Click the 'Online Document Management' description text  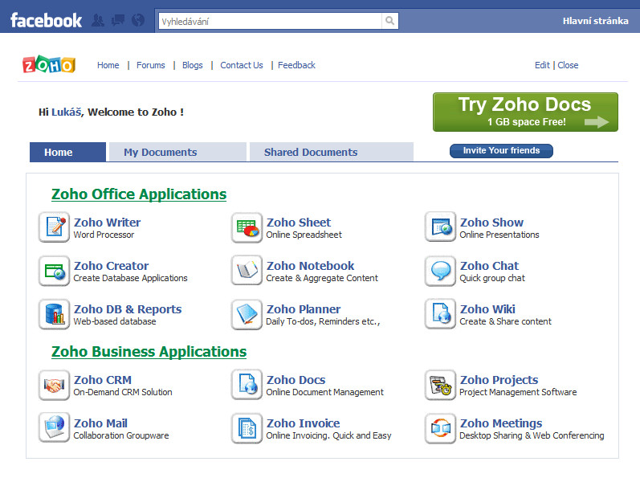tap(325, 392)
